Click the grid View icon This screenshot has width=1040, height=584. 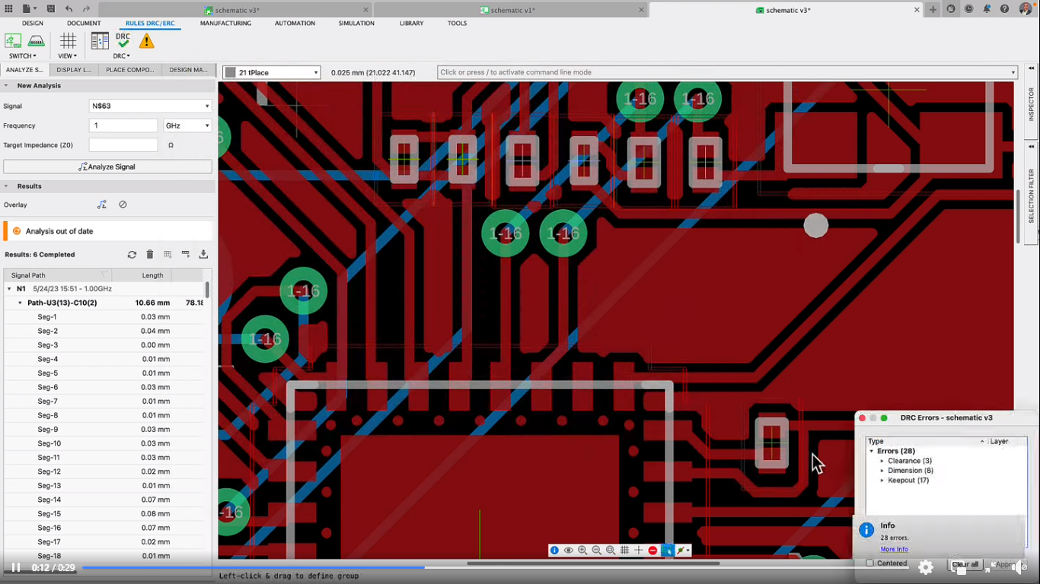click(x=68, y=41)
